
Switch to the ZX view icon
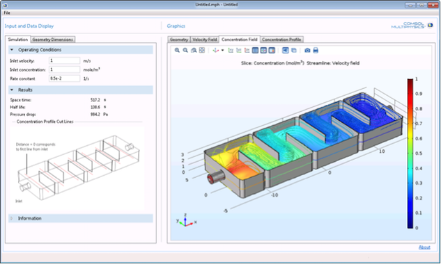(x=247, y=50)
